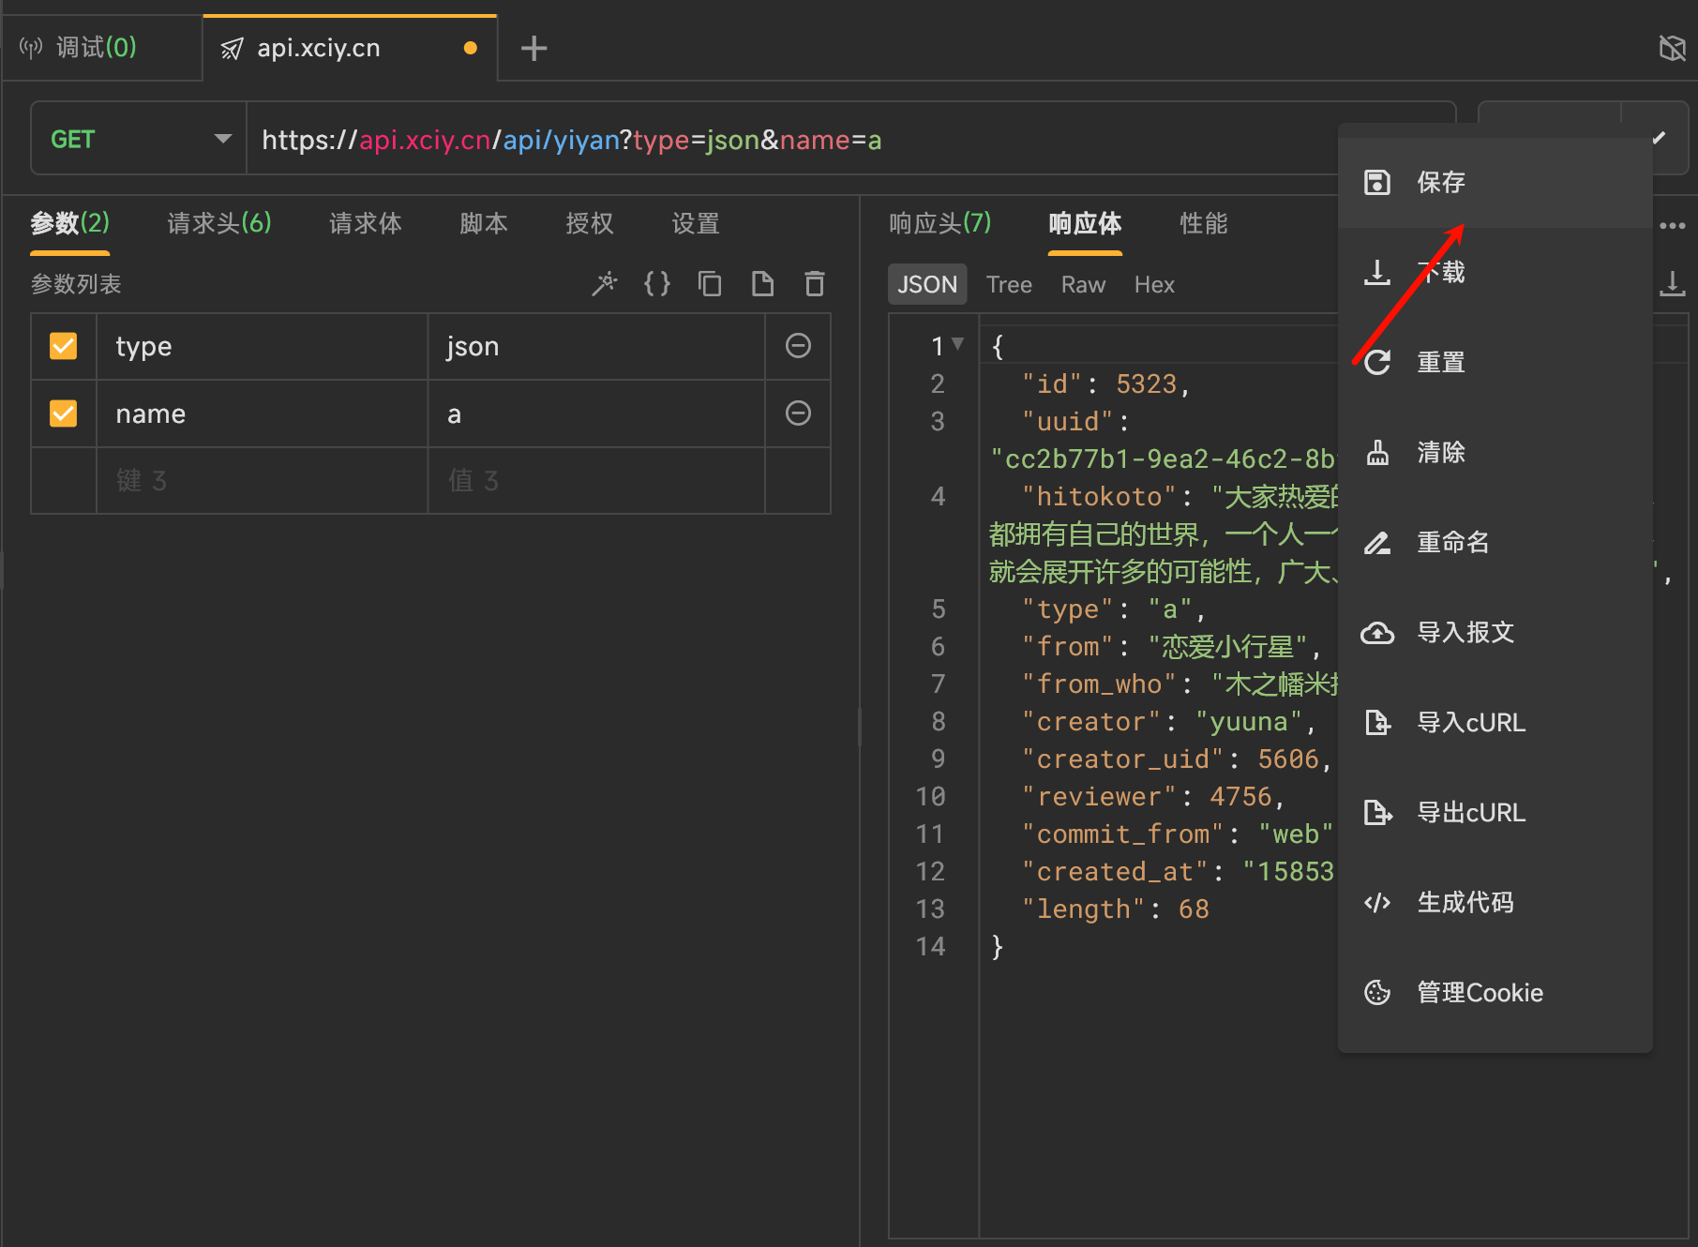
Task: Open the 请求体 request body tab
Action: click(x=366, y=223)
